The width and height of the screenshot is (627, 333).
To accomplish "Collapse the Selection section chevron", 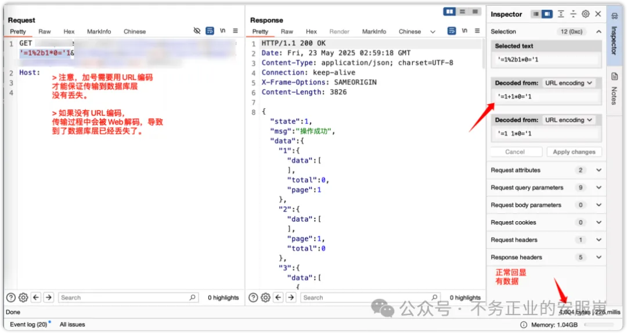I will coord(599,31).
